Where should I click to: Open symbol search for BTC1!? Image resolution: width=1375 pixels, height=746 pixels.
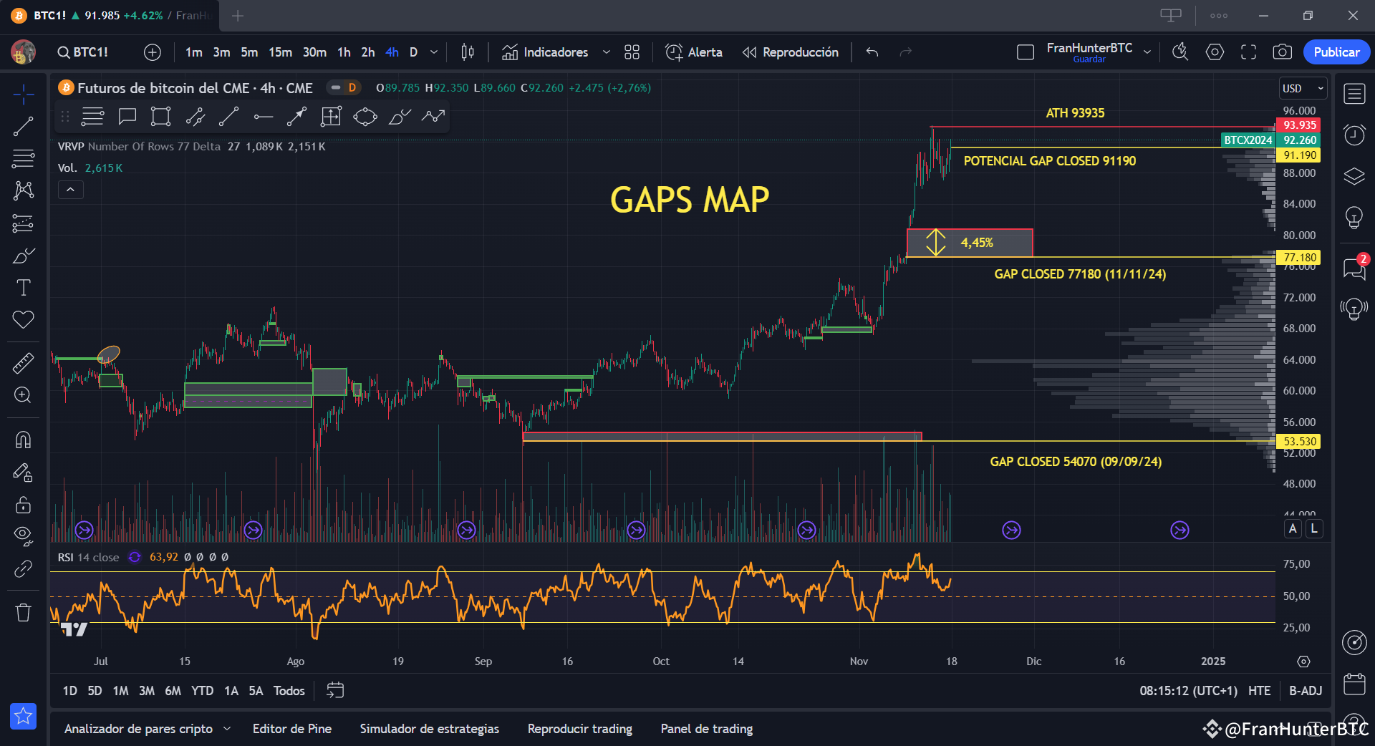83,52
